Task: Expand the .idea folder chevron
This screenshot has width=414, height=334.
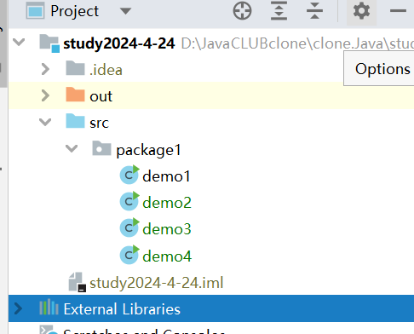Action: pyautogui.click(x=45, y=69)
